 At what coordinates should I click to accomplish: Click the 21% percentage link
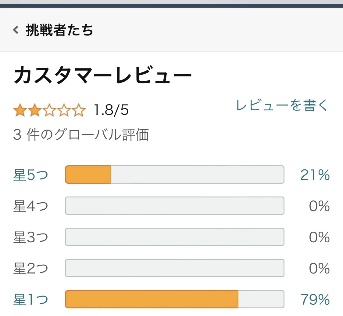point(315,175)
